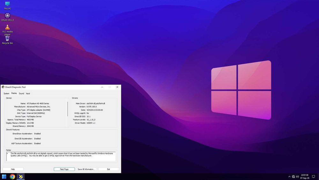
Task: Switch to the System tab
Action: (x=6, y=94)
